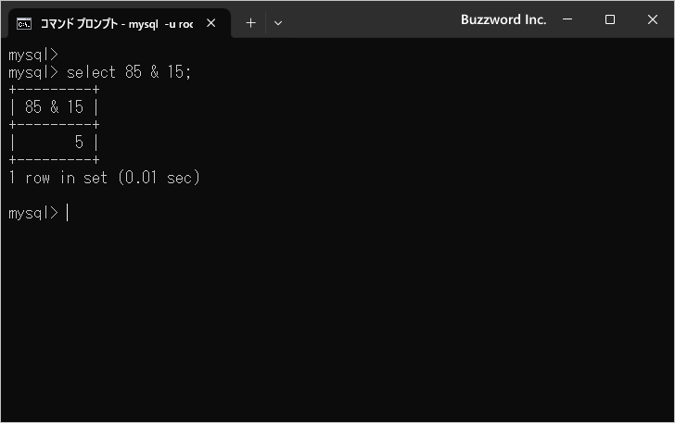
Task: Close the コマンド プロンプト mysql tab
Action: pos(211,22)
